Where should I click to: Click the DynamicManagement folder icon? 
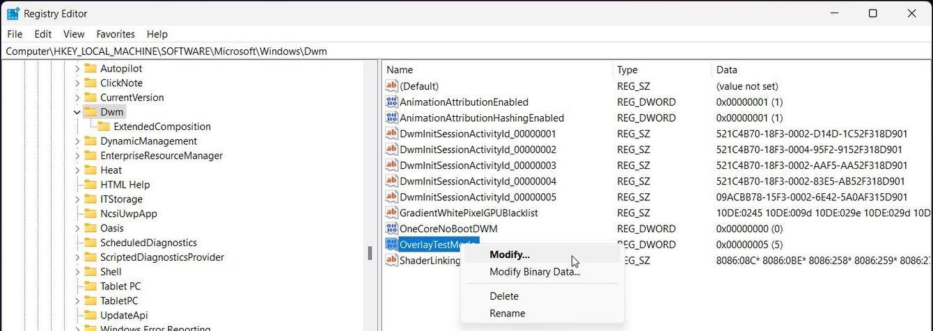(x=90, y=141)
